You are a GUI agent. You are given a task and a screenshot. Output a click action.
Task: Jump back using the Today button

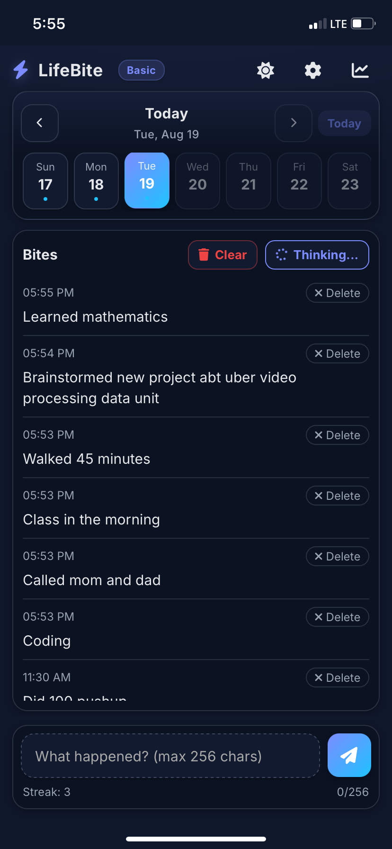pyautogui.click(x=344, y=123)
